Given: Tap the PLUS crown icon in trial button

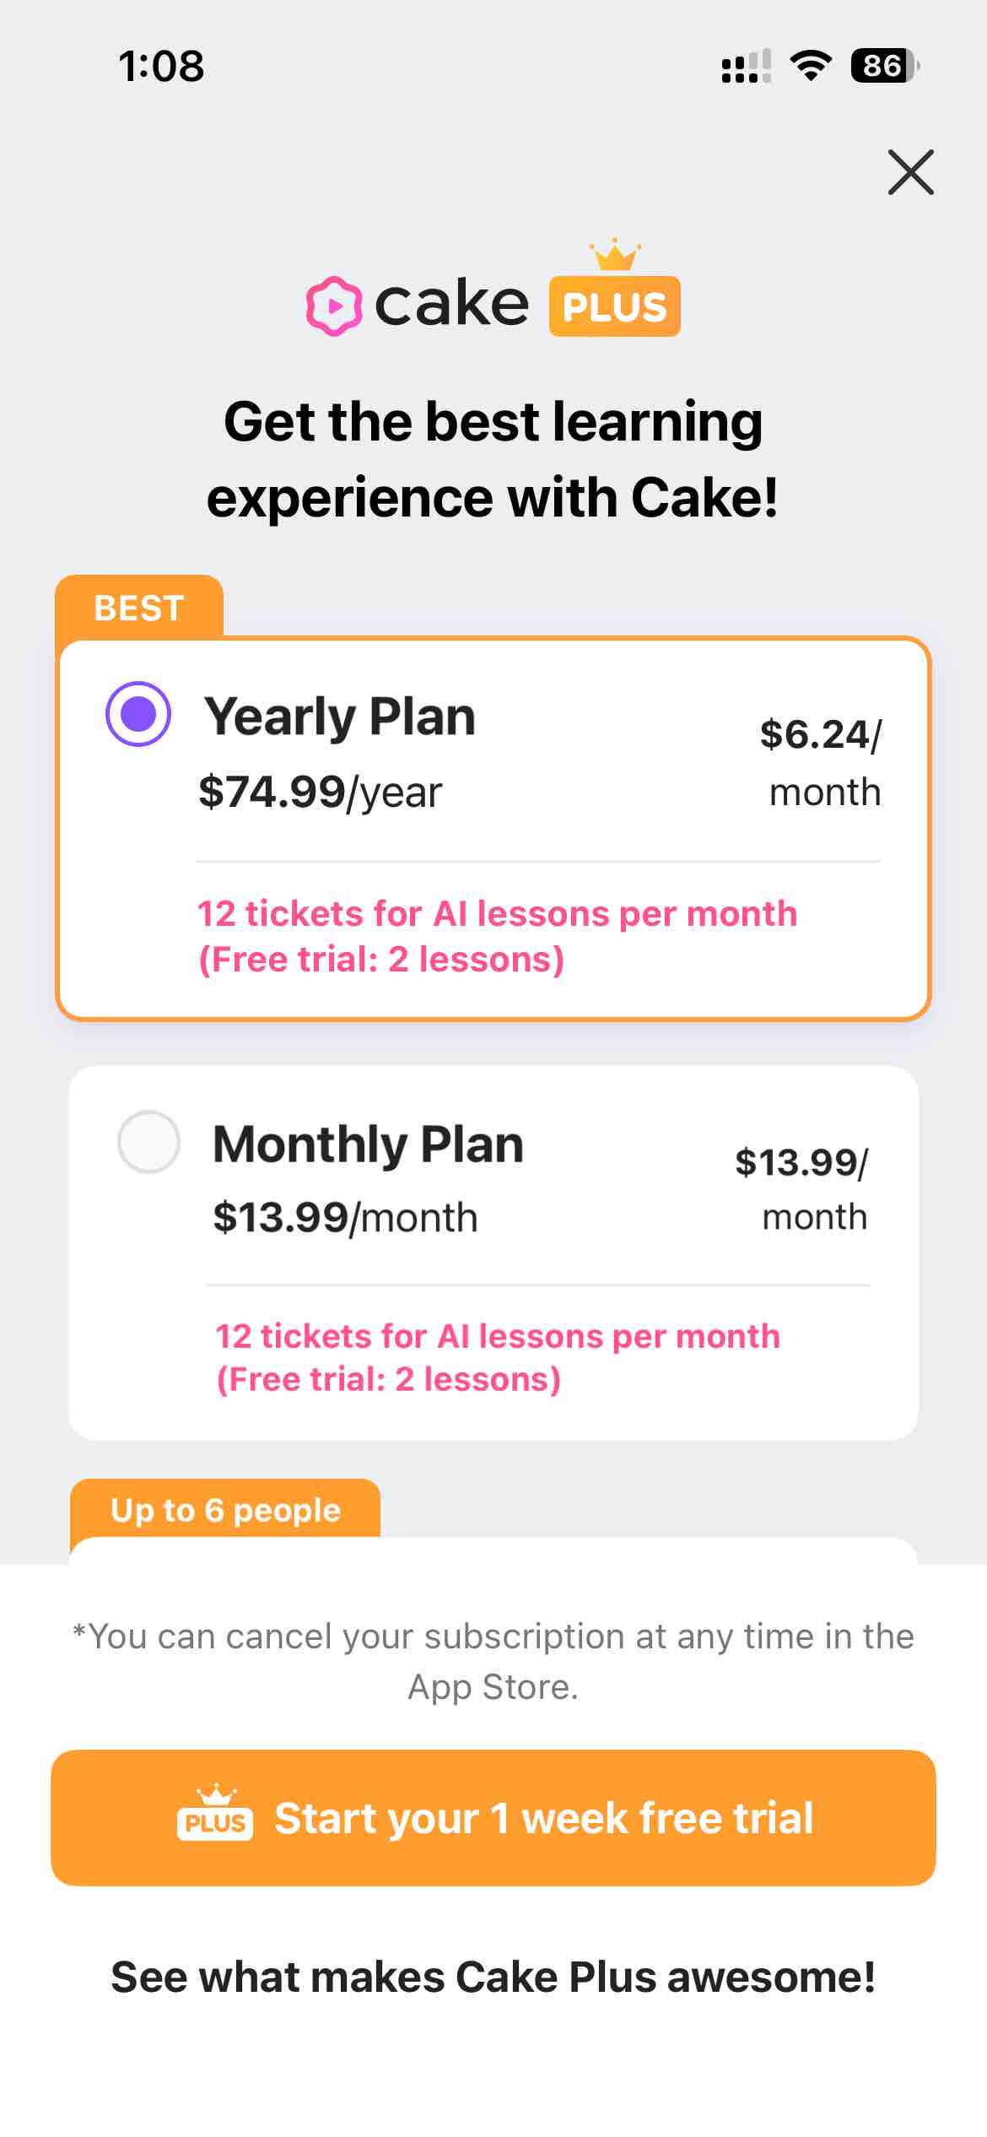Looking at the screenshot, I should tap(214, 1814).
